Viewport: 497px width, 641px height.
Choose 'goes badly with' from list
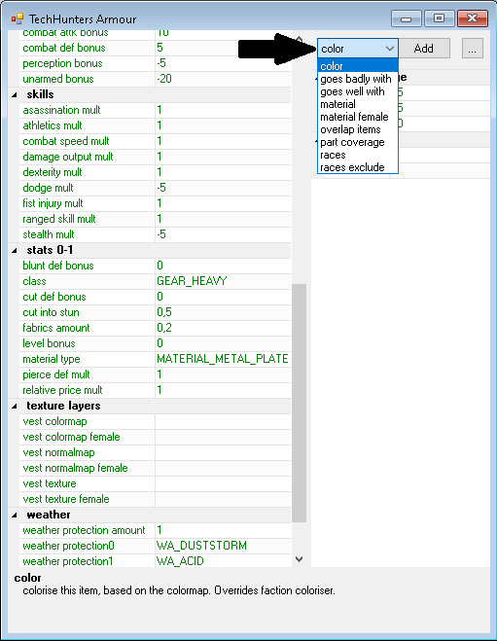point(356,79)
